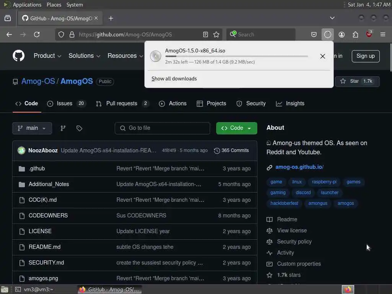Click the Firefox icon in bottom panel tray
Viewport: 392px width, 294px height.
[x=348, y=289]
